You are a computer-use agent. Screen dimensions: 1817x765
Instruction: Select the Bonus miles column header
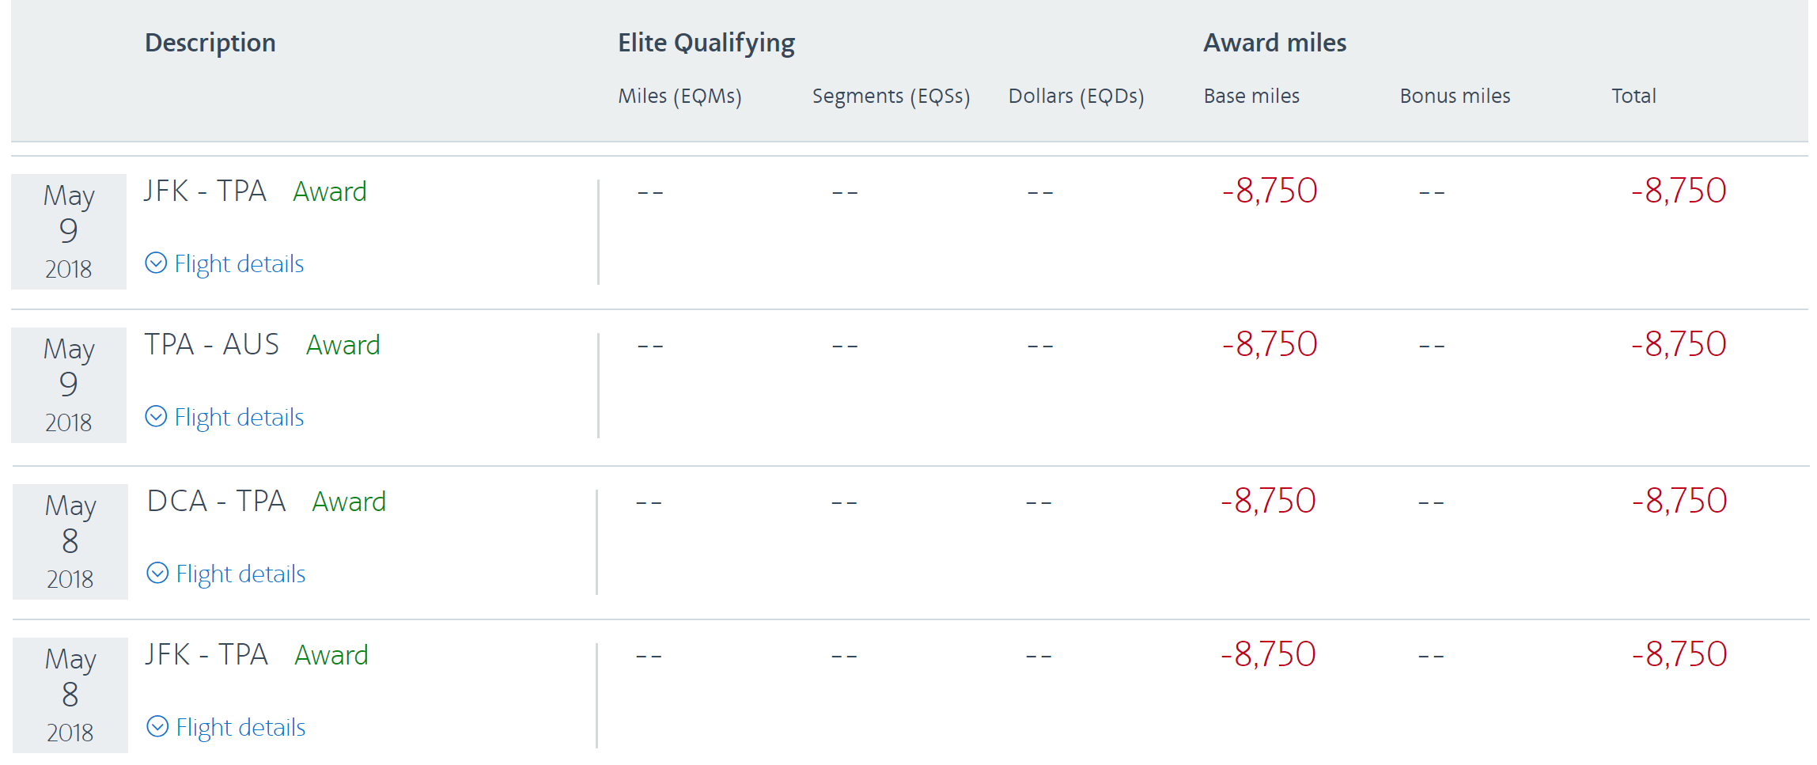[1455, 96]
